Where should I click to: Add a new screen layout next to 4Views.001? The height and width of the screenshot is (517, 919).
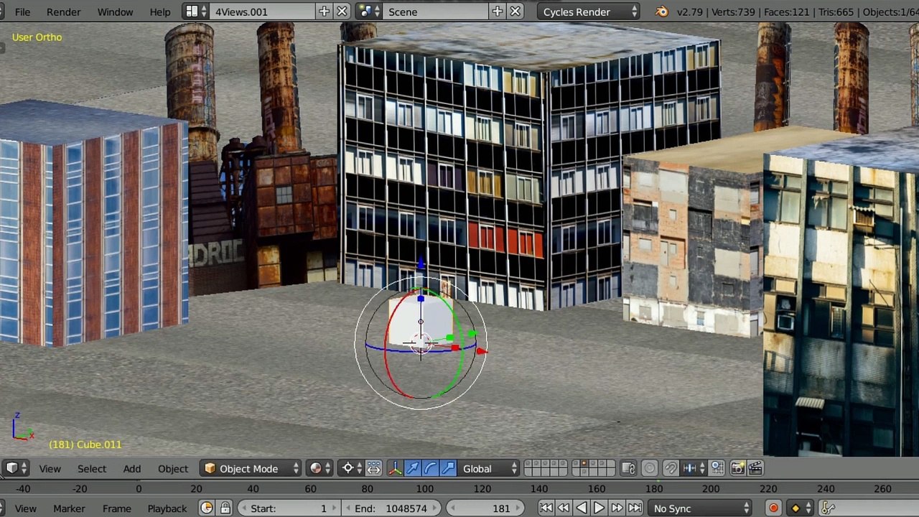pyautogui.click(x=325, y=11)
